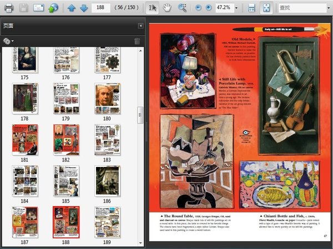Toggle fit full page view icon

266,8
